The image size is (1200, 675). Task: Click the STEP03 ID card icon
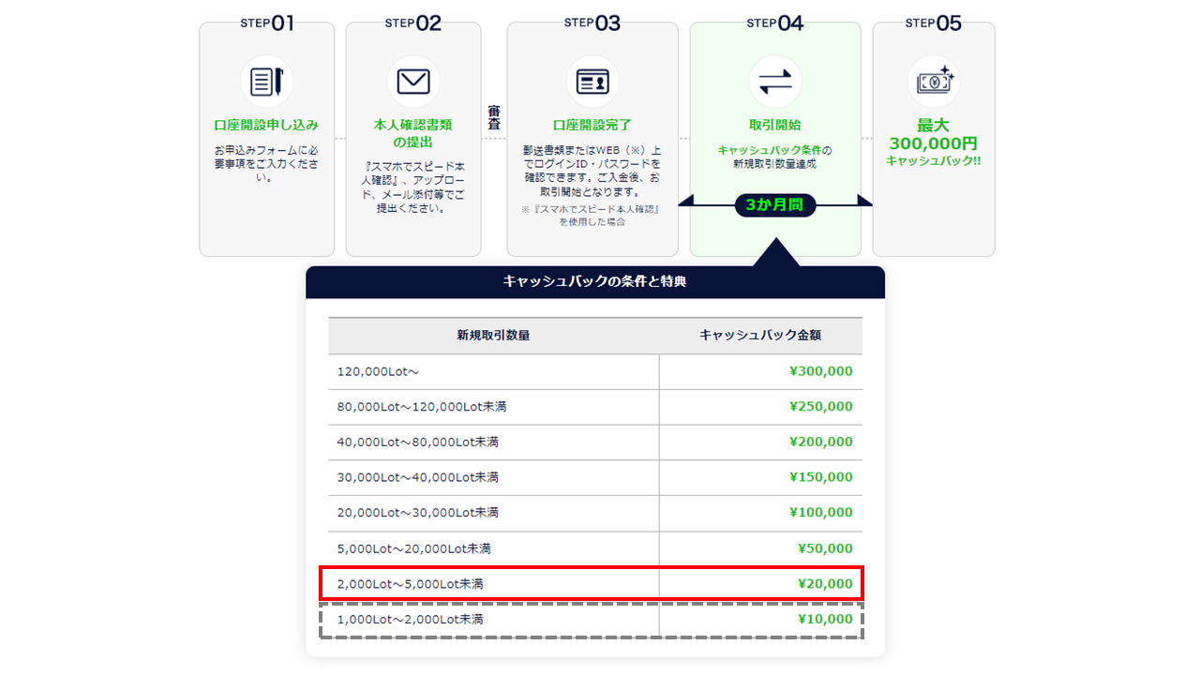click(592, 82)
